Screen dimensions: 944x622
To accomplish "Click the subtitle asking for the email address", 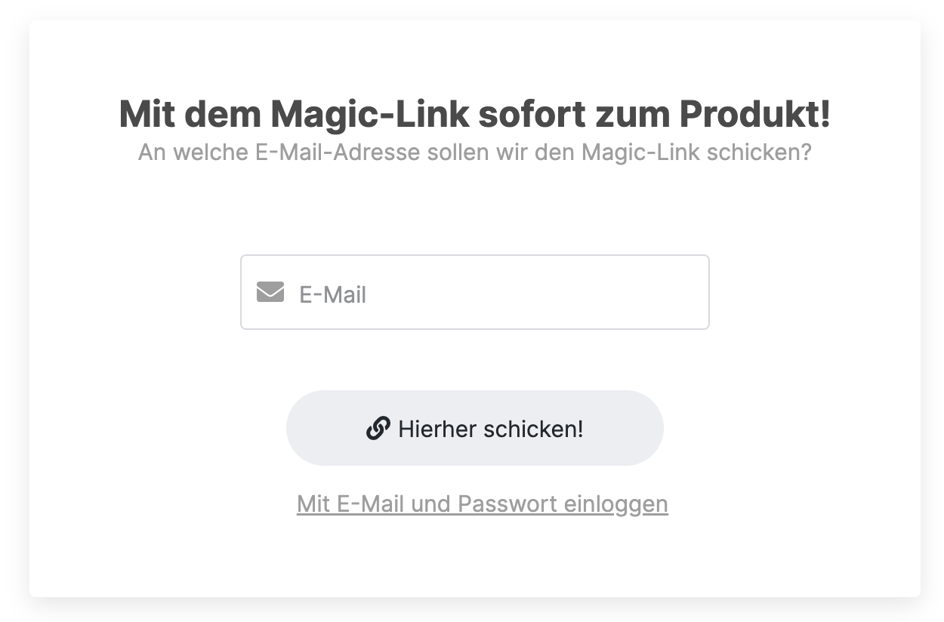I will click(x=474, y=152).
